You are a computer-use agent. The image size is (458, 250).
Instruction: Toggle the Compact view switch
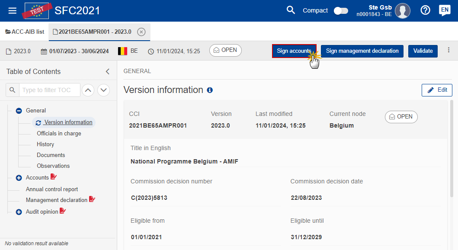tap(341, 10)
